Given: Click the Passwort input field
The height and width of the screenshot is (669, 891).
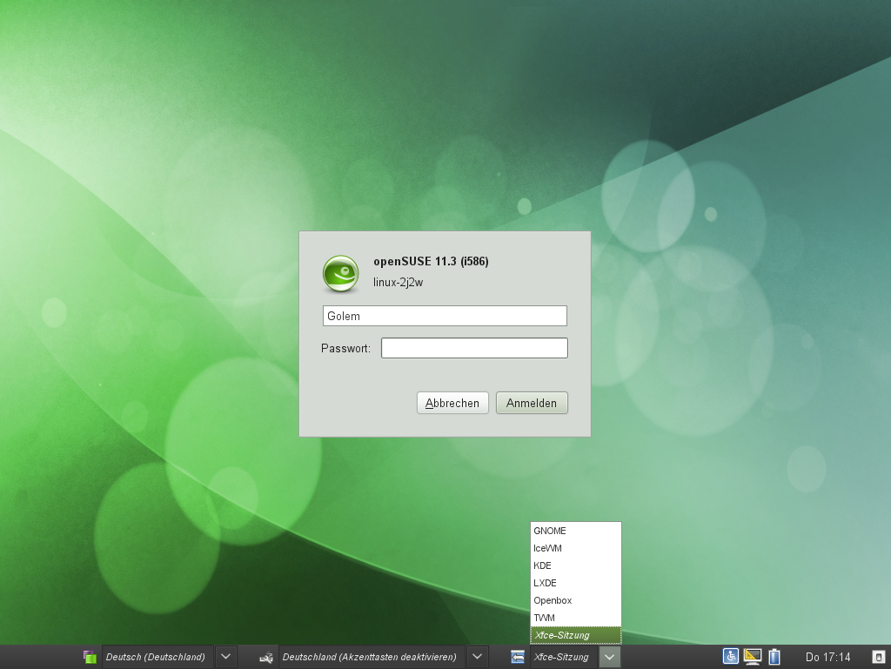Looking at the screenshot, I should coord(474,347).
